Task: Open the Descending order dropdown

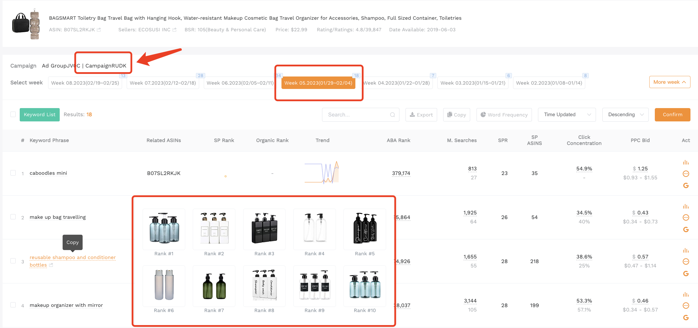Action: (625, 115)
